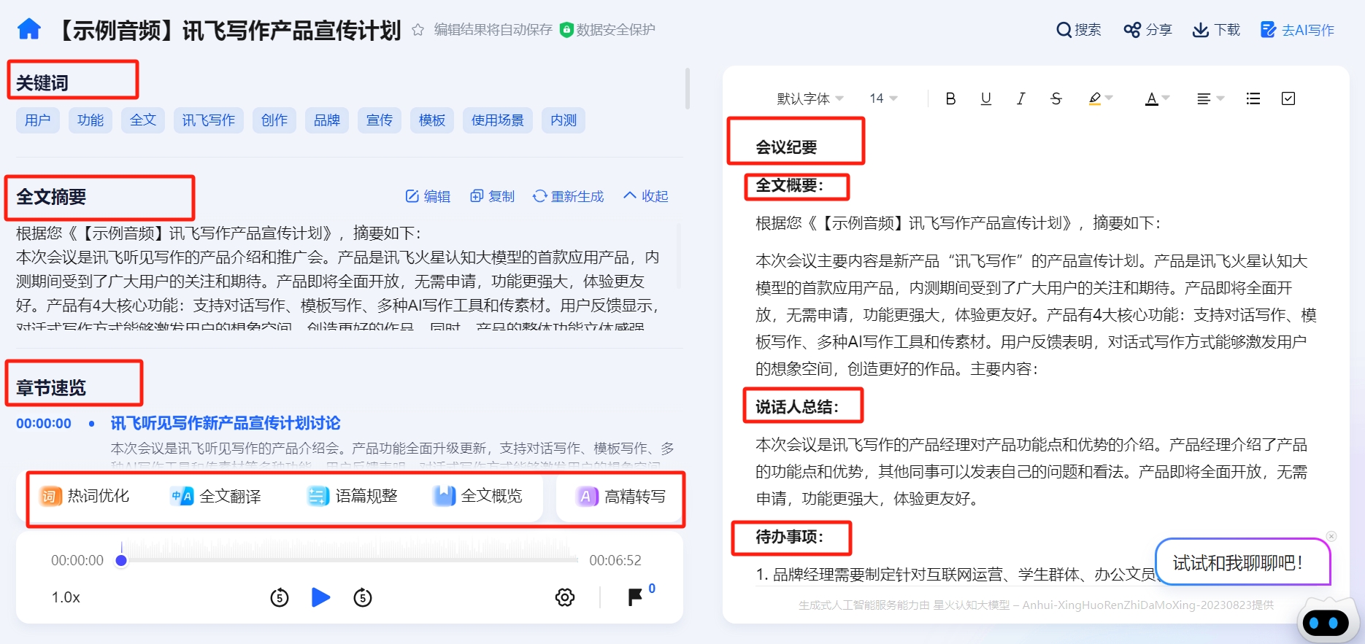
Task: Copy the summary with 复制
Action: coord(493,196)
